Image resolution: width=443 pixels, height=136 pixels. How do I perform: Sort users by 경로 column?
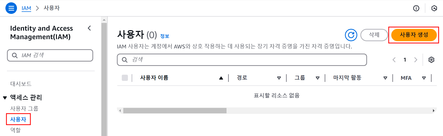coord(279,78)
